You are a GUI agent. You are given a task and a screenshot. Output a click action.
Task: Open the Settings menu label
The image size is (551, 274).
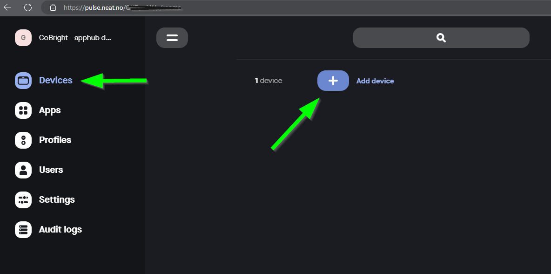(x=57, y=200)
